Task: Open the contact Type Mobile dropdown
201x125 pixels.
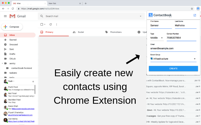Action: (157, 38)
